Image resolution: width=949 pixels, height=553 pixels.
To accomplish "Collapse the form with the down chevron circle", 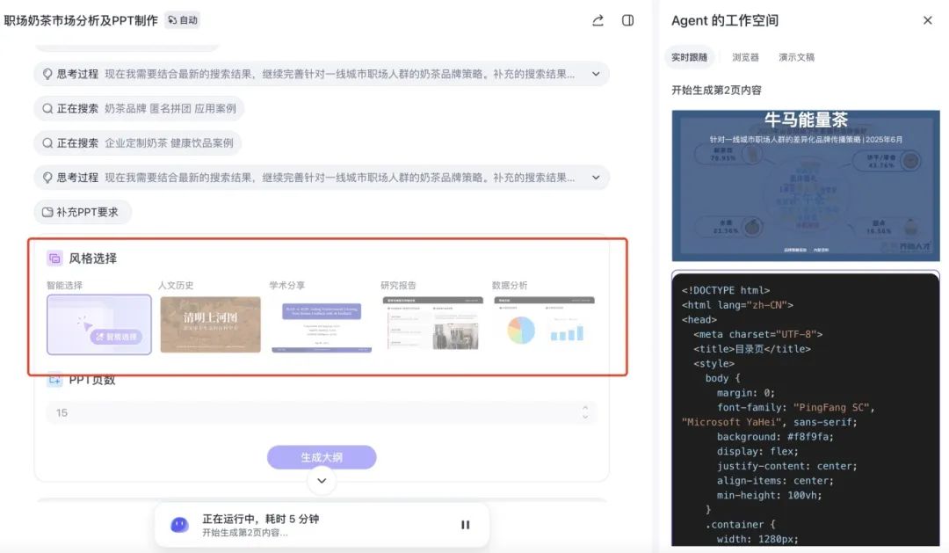I will click(322, 481).
